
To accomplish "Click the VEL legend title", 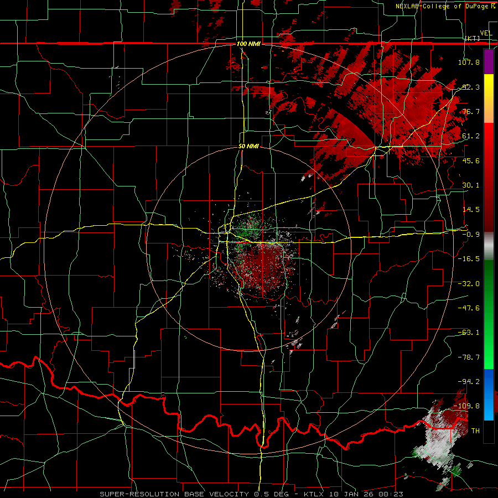I will coord(486,33).
